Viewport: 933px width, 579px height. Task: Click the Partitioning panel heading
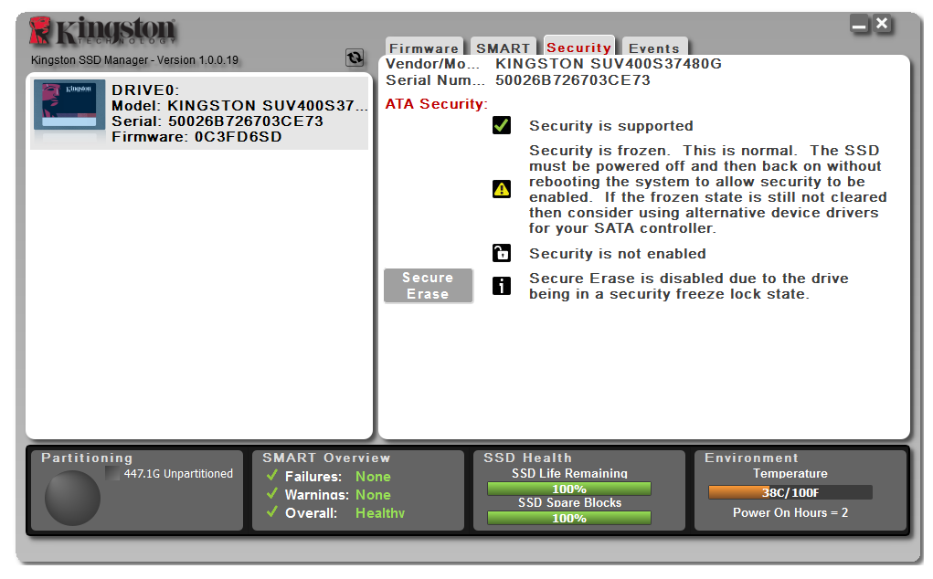point(87,458)
